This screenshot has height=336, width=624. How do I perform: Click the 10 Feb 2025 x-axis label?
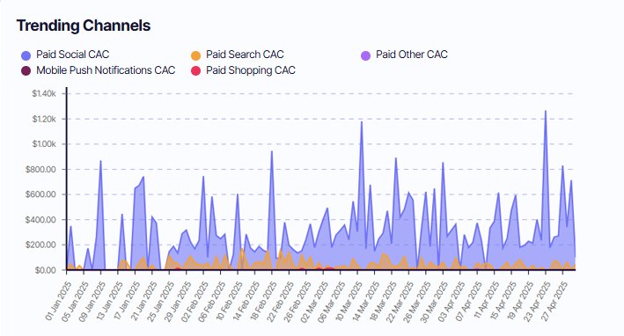(229, 301)
